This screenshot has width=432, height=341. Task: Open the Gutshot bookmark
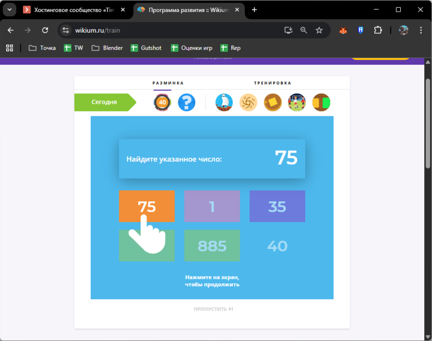pyautogui.click(x=146, y=48)
